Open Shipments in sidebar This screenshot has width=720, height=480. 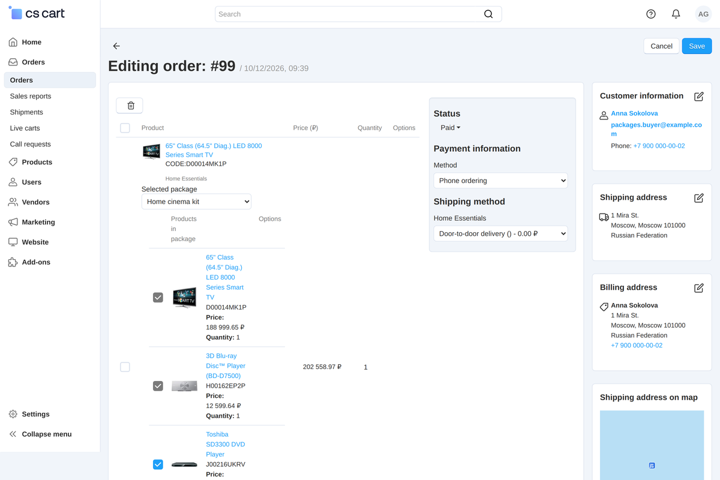point(26,112)
